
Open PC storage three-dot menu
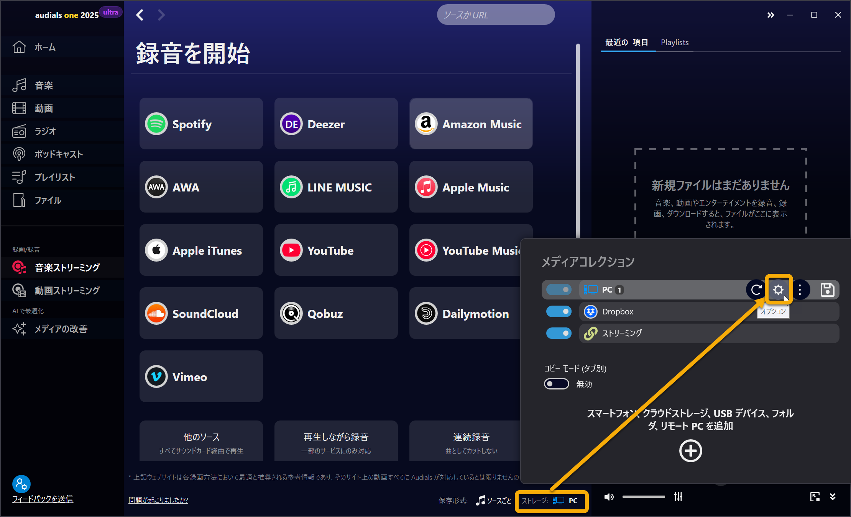point(800,290)
